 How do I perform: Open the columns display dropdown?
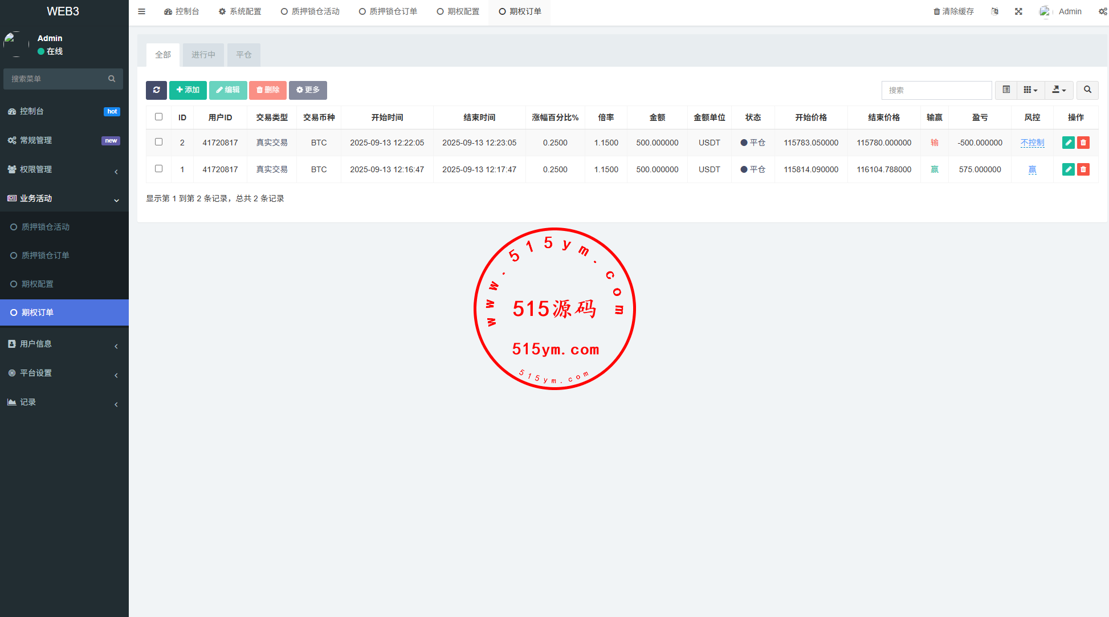pos(1030,90)
